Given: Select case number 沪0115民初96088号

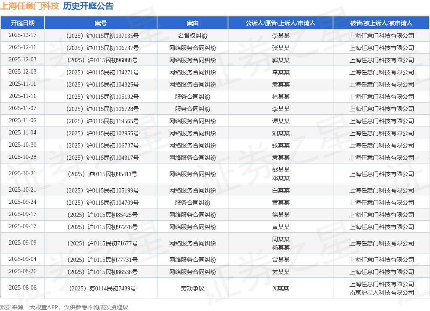Looking at the screenshot, I should point(102,60).
